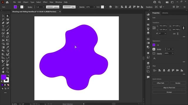Viewport: 188px width, 105px height.
Task: Flip along horizontal axis in Transform
Action: 174,34
